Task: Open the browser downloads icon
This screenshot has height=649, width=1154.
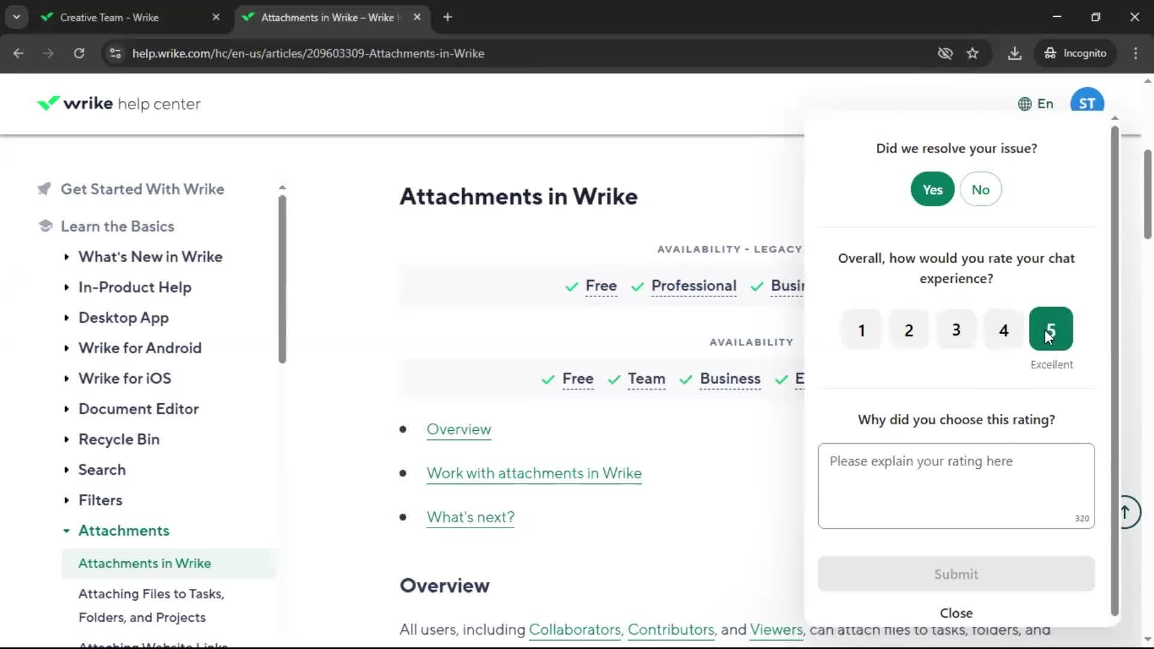Action: 1015,53
